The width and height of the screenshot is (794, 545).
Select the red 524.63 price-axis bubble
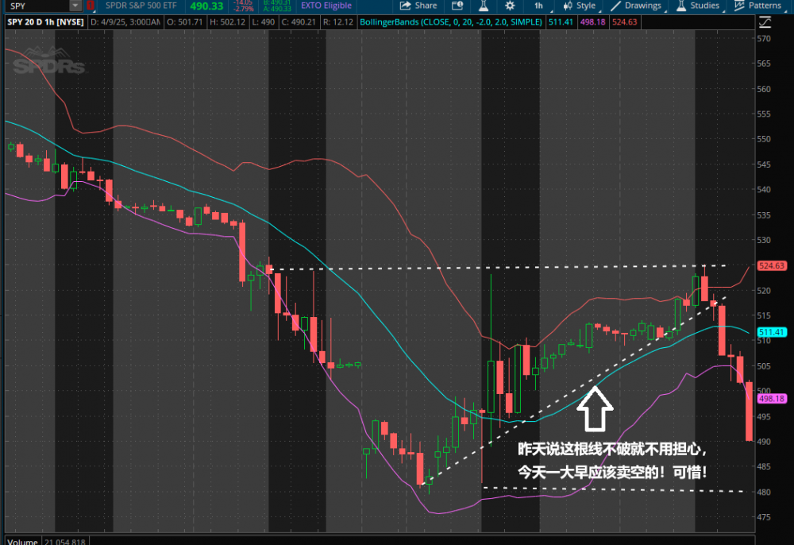[771, 265]
